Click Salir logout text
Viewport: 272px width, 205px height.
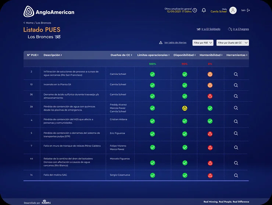pos(243,10)
